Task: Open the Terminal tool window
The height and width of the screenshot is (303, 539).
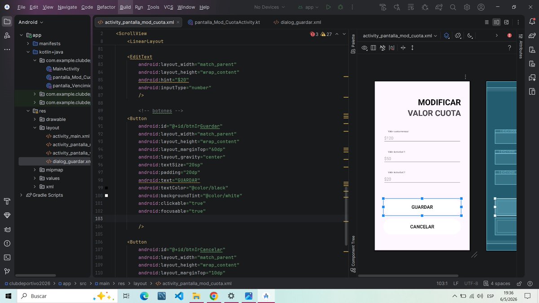Action: click(x=7, y=257)
